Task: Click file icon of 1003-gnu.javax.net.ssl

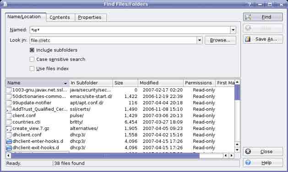Action: click(9, 90)
